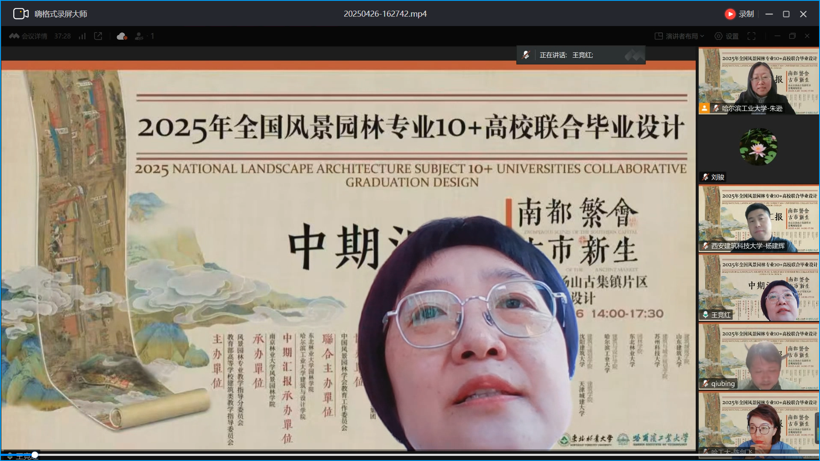
Task: Restore the inner meeting window size
Action: click(792, 36)
